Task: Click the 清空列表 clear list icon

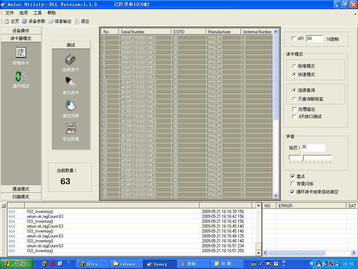Action: coord(70,105)
